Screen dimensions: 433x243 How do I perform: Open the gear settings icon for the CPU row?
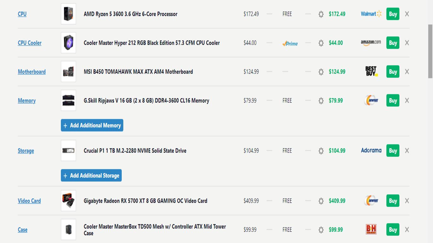(x=321, y=14)
